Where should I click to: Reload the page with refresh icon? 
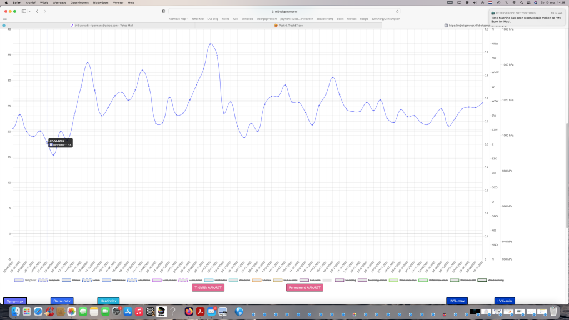tap(397, 11)
